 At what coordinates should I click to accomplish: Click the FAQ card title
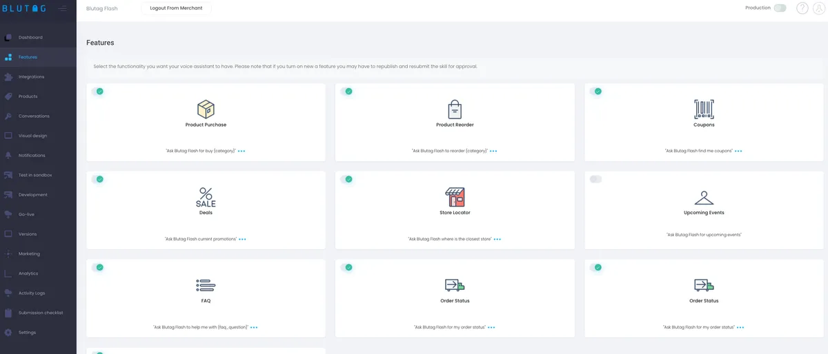pos(206,301)
